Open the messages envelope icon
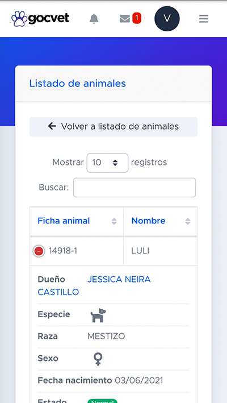This screenshot has width=227, height=403. coord(125,19)
